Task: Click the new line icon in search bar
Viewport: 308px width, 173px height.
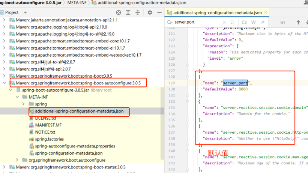Action: coord(232,22)
